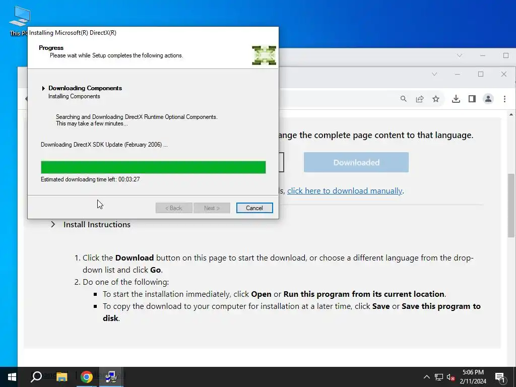Open the notification center icon
516x387 pixels.
[x=500, y=377]
